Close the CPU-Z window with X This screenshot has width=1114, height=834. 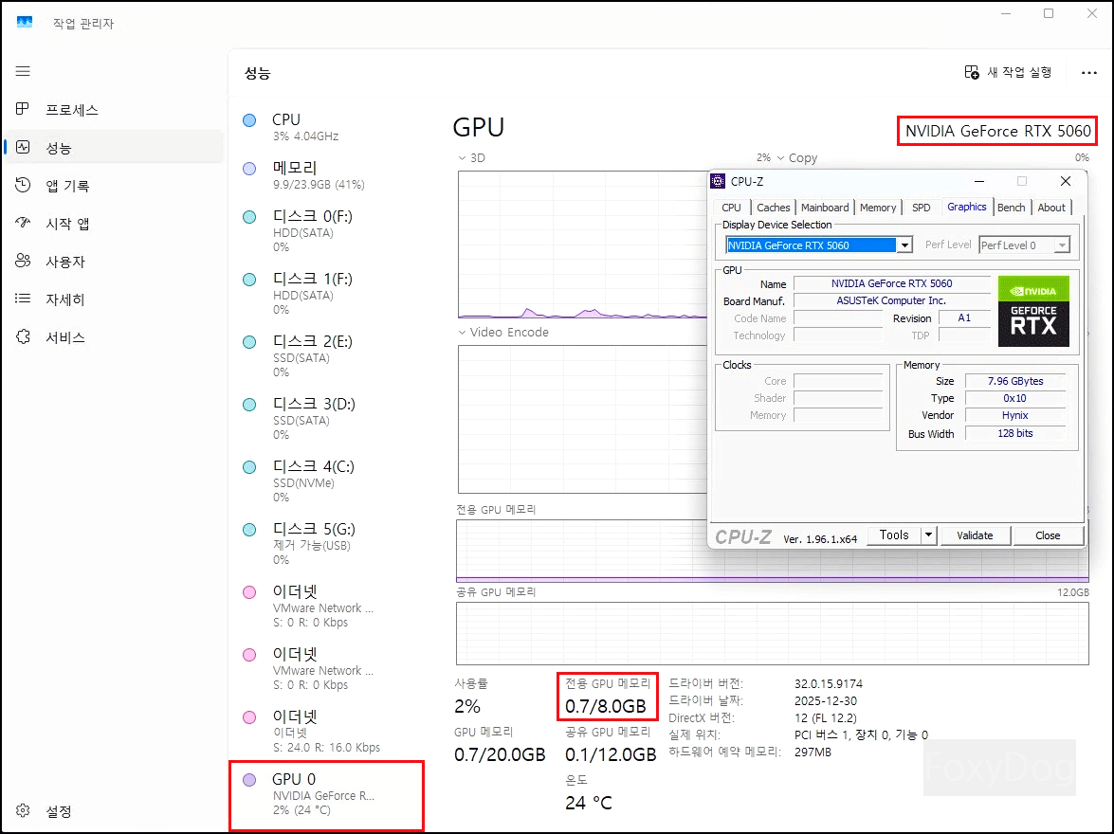point(1065,181)
